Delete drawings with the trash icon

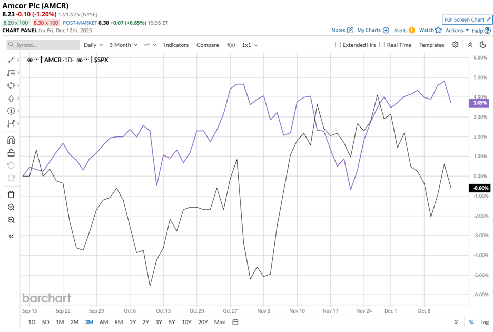click(x=11, y=194)
